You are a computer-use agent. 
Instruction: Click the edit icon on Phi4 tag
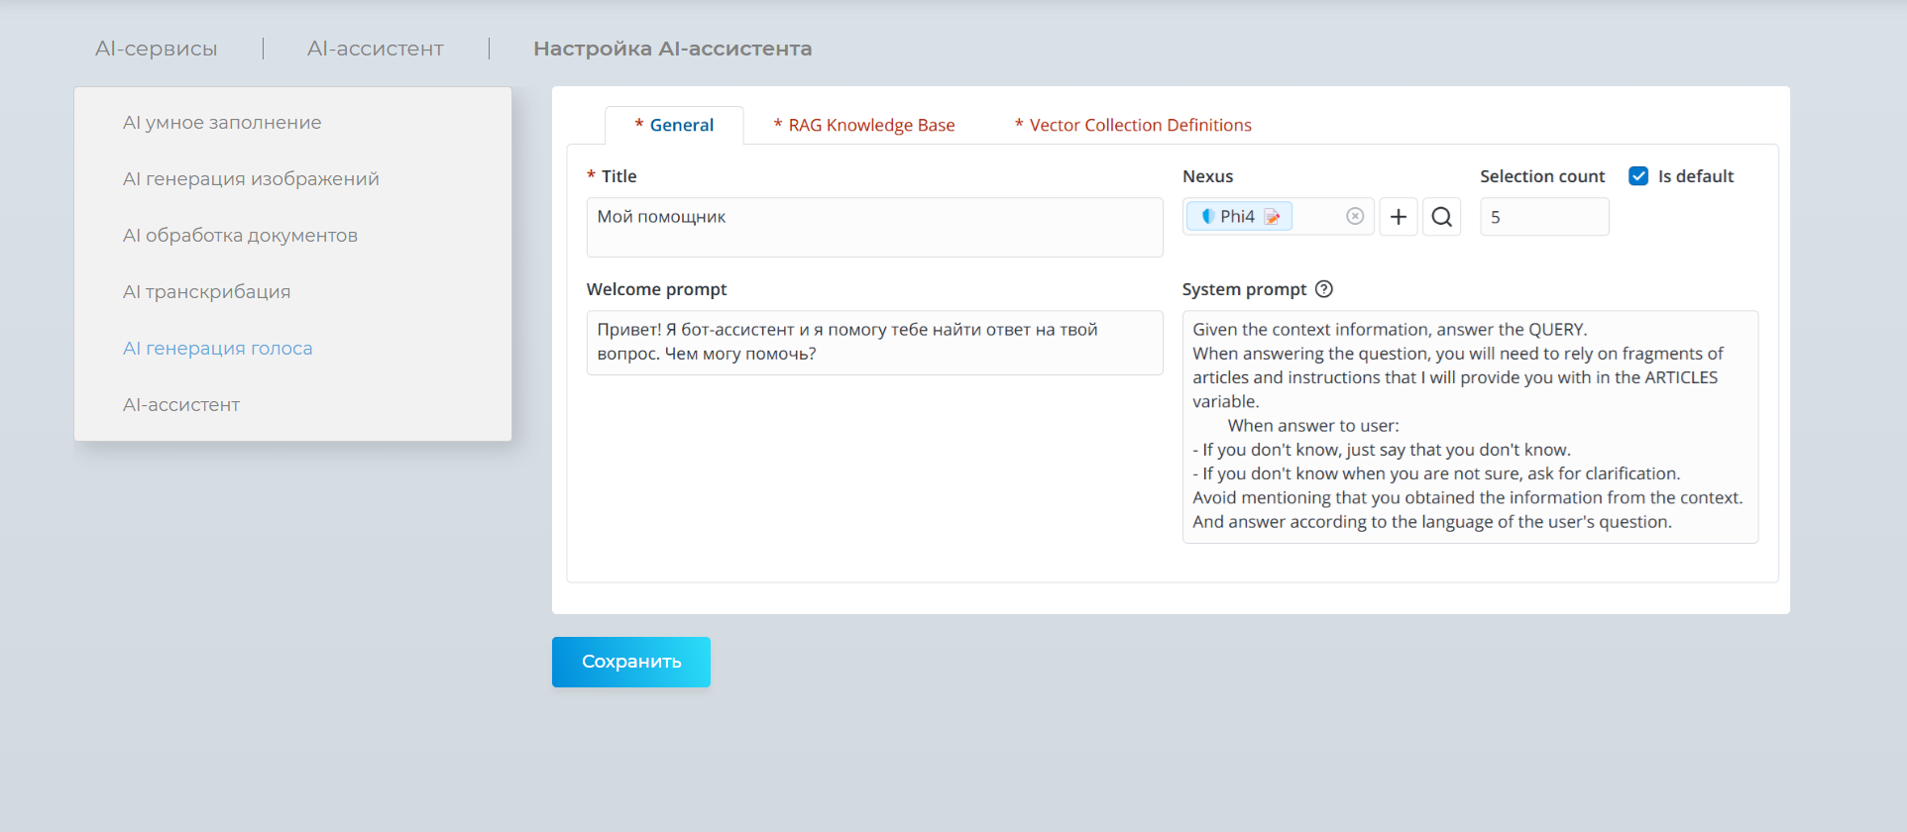coord(1272,217)
